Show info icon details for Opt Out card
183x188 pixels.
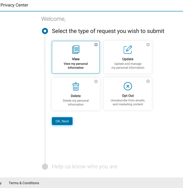click(148, 81)
